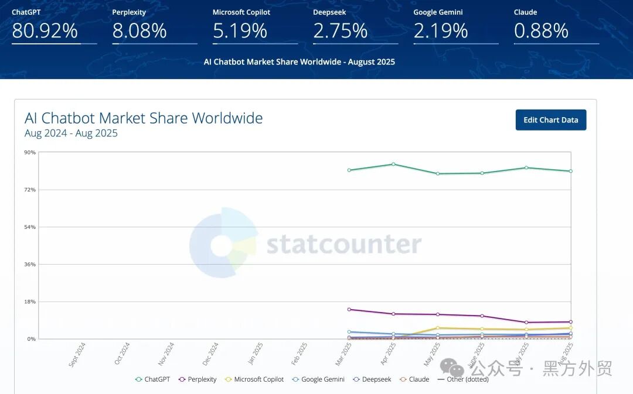Click the Microsoft Copilot 5.19% stat
Viewport: 633px width, 394px height.
(x=240, y=30)
